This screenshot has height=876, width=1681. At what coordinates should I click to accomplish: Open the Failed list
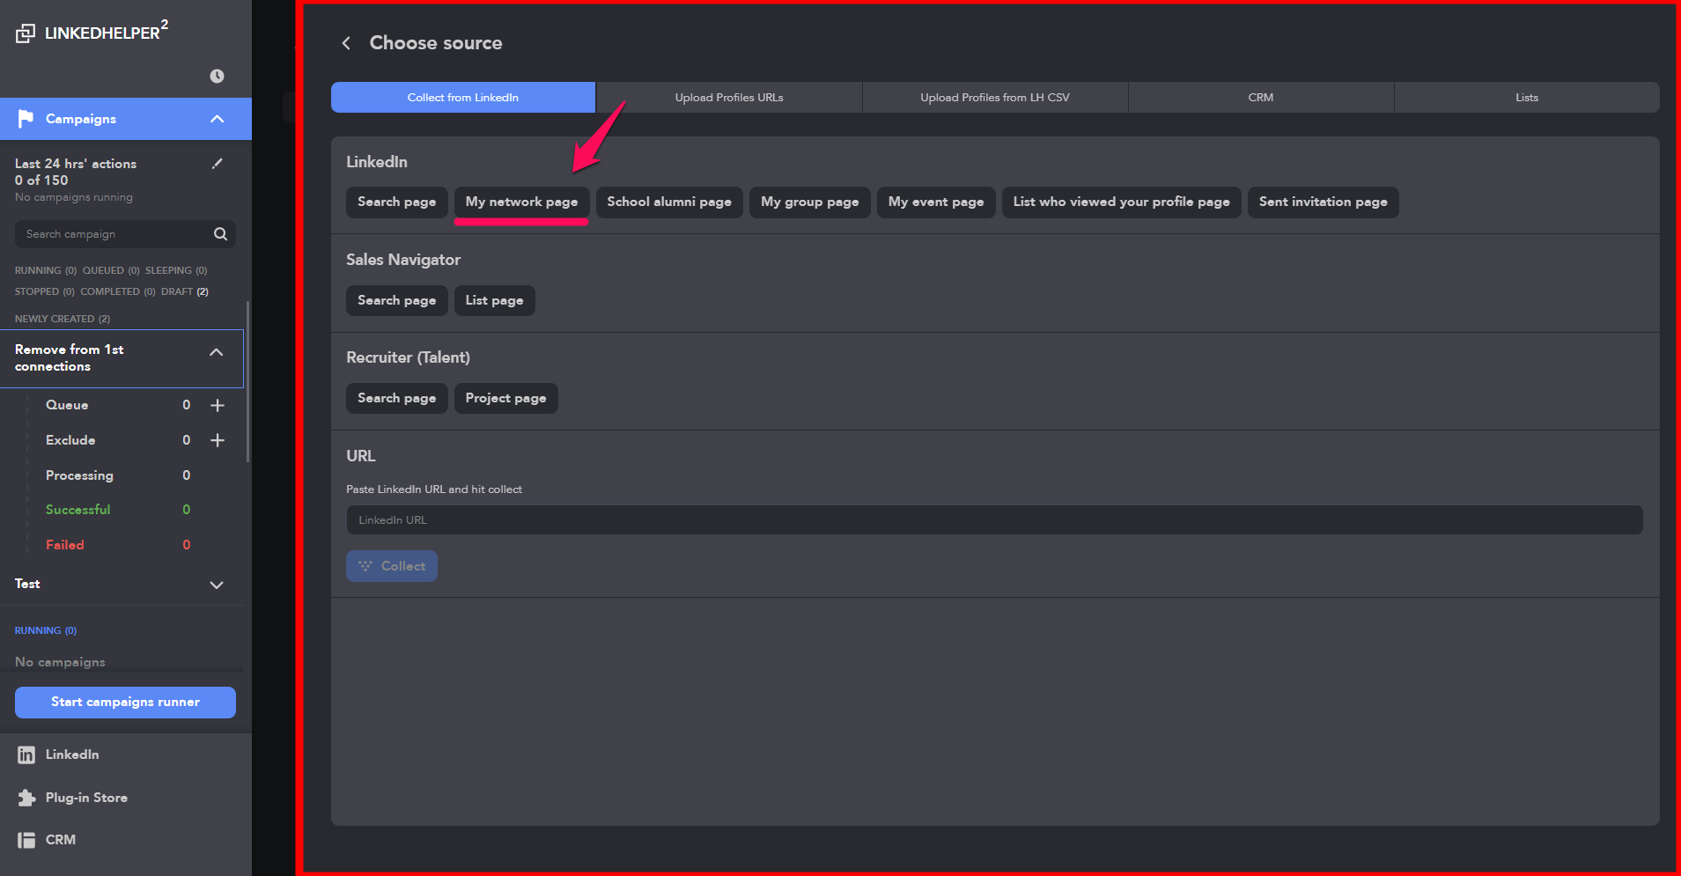coord(65,545)
